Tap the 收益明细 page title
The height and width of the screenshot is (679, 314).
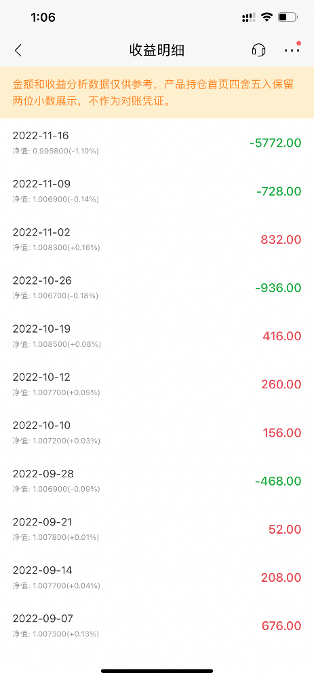157,50
